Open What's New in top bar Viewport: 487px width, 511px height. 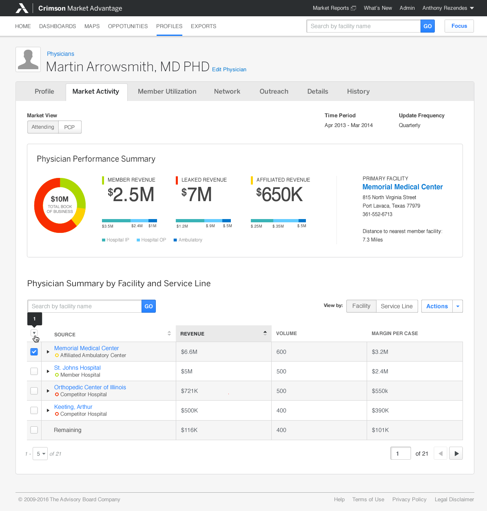378,8
